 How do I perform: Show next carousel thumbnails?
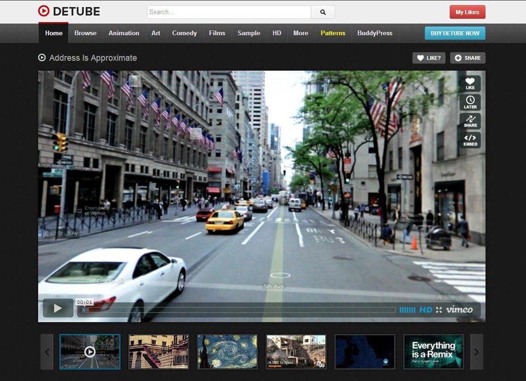point(476,352)
